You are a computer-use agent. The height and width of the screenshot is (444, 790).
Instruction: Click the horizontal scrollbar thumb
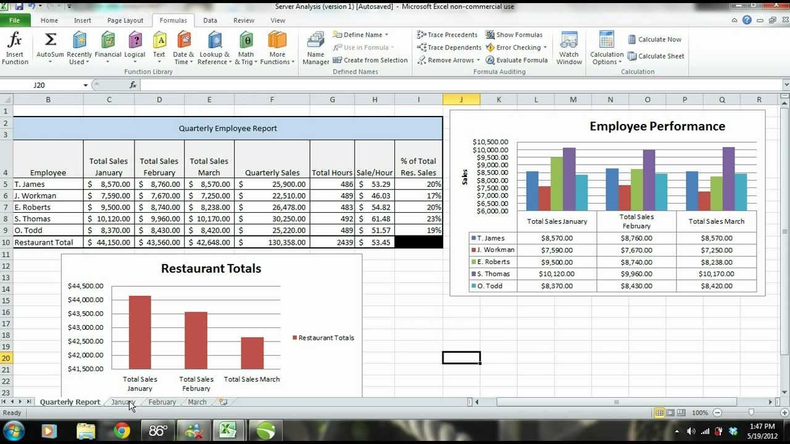[616, 402]
